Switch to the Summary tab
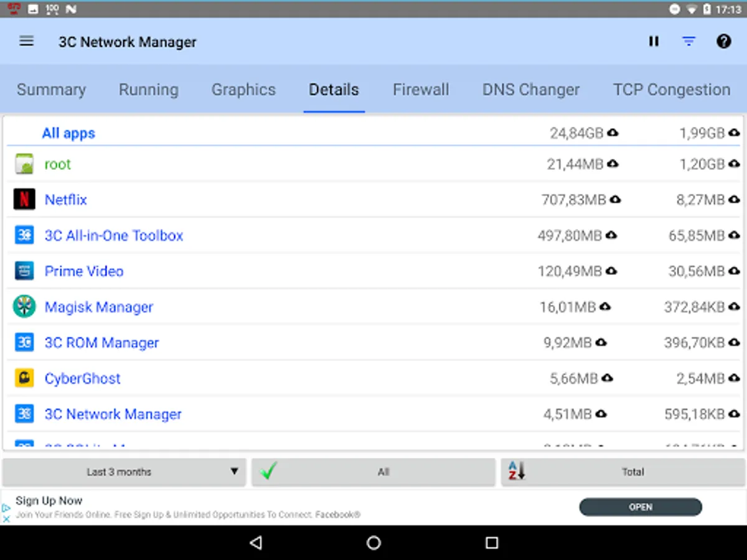 [x=51, y=90]
